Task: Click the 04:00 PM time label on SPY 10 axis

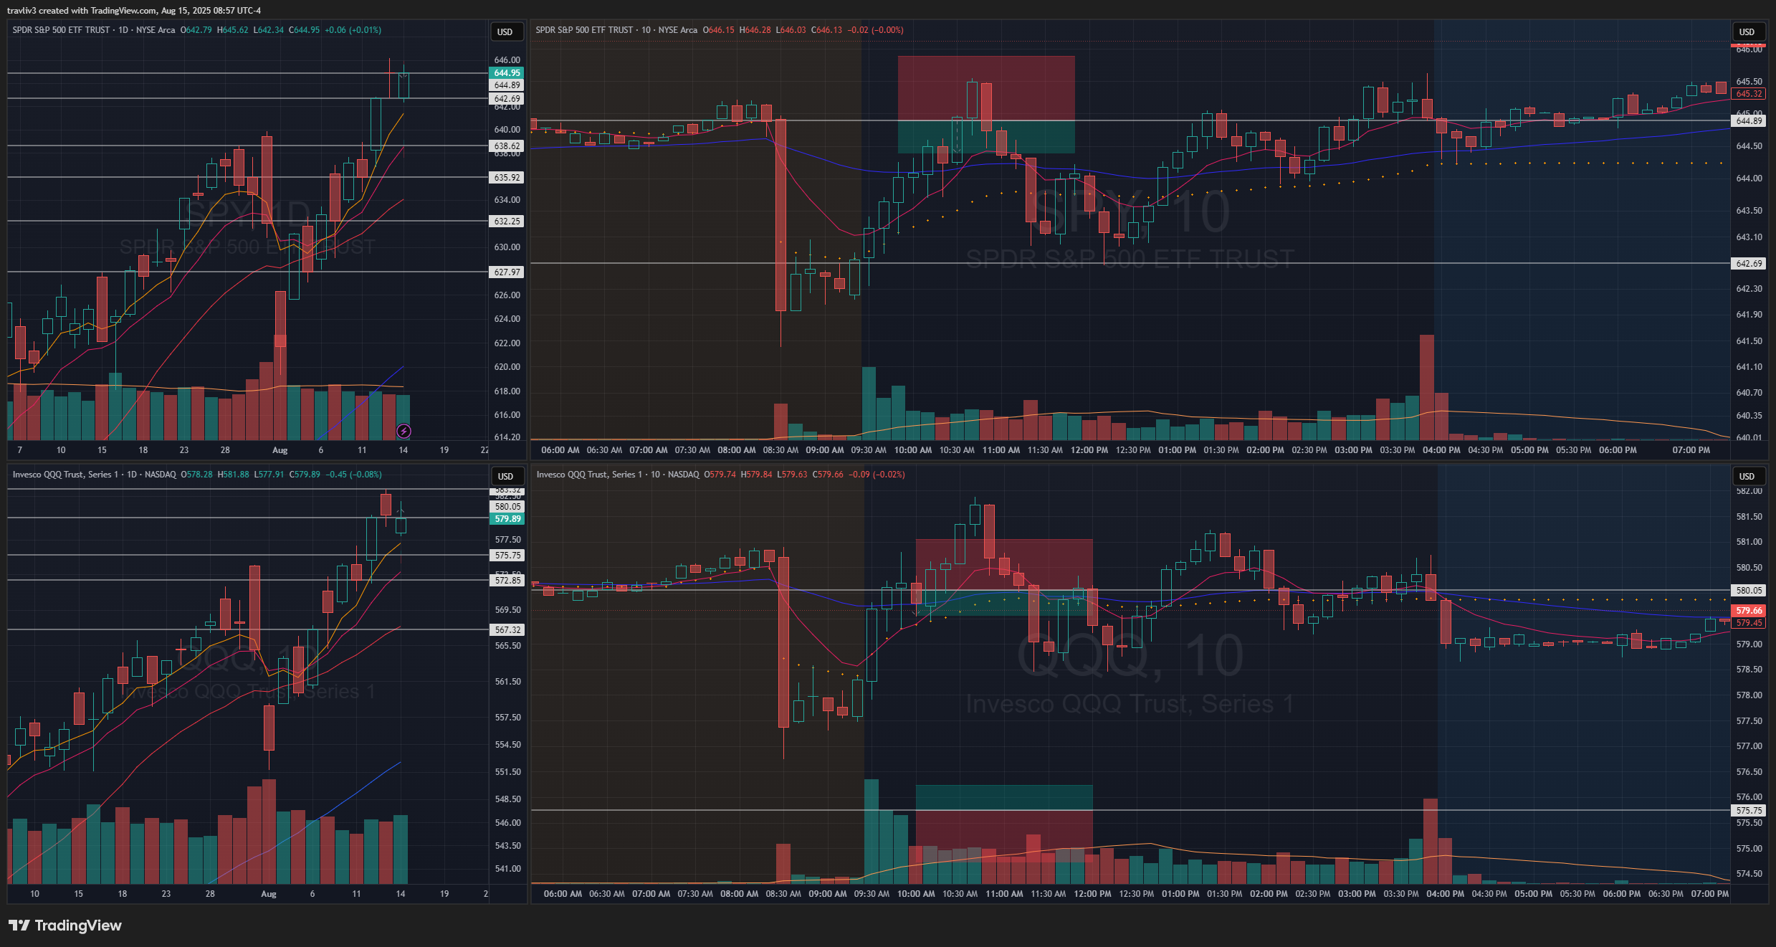Action: pyautogui.click(x=1441, y=450)
